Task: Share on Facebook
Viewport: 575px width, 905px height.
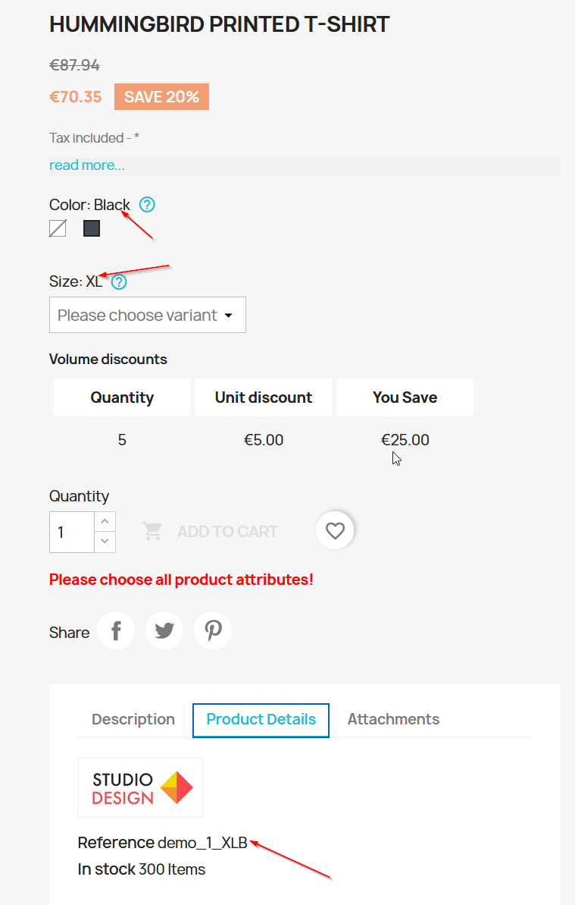Action: pos(116,630)
